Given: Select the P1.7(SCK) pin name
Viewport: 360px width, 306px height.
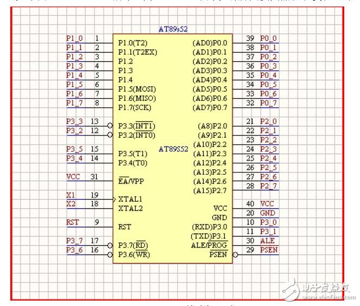Looking at the screenshot, I should [x=135, y=107].
